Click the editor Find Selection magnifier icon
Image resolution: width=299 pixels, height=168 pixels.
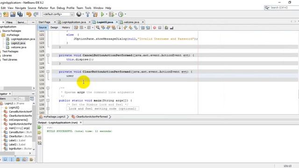point(98,28)
